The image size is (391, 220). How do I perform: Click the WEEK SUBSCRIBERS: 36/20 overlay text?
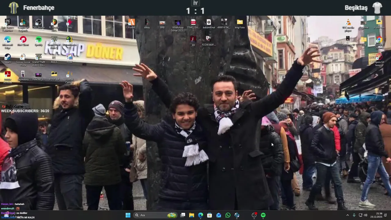pos(25,111)
